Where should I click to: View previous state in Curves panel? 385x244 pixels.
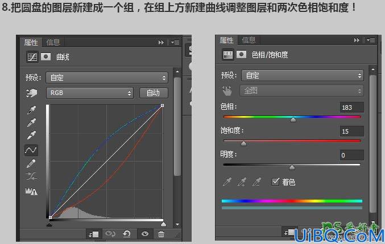(110, 234)
